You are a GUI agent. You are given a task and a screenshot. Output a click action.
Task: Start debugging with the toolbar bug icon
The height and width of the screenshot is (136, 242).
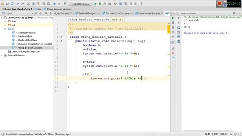tap(100, 4)
